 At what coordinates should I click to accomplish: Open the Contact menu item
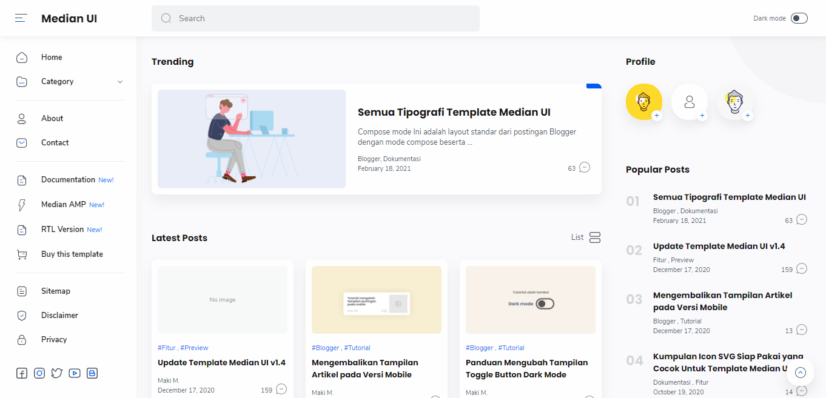click(x=55, y=143)
